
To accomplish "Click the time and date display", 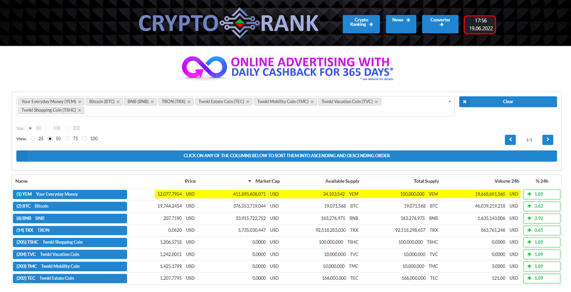I will coord(480,25).
